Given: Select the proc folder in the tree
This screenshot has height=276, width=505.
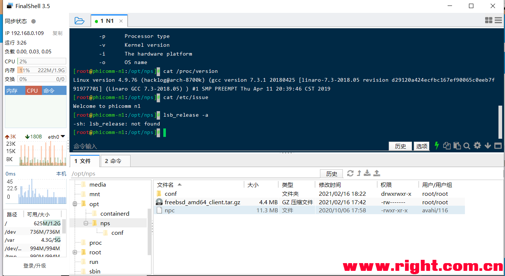Looking at the screenshot, I should pos(96,243).
